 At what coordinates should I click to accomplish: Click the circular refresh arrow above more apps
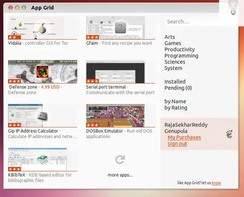pos(120,159)
